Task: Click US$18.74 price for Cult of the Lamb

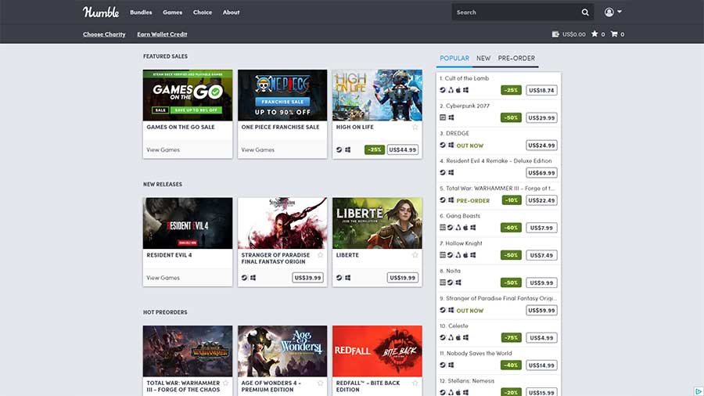Action: click(x=541, y=90)
